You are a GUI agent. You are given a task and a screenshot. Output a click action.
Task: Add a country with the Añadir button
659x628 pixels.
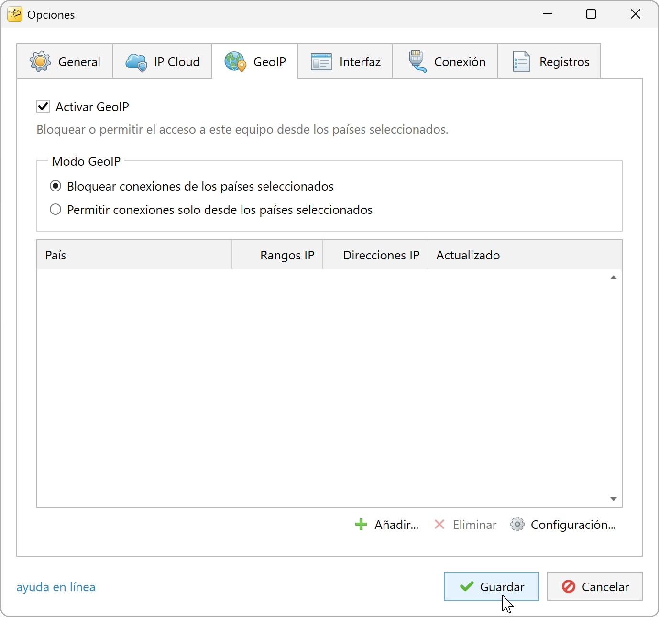(x=387, y=525)
